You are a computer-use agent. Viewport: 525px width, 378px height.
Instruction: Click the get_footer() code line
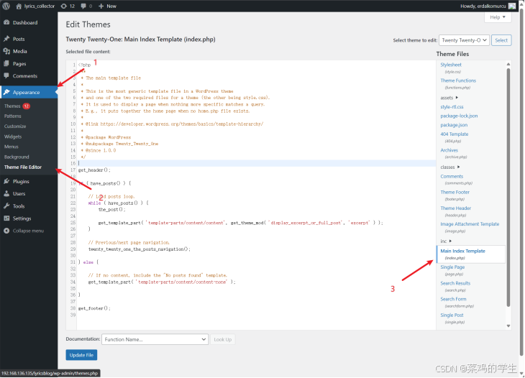(x=94, y=308)
